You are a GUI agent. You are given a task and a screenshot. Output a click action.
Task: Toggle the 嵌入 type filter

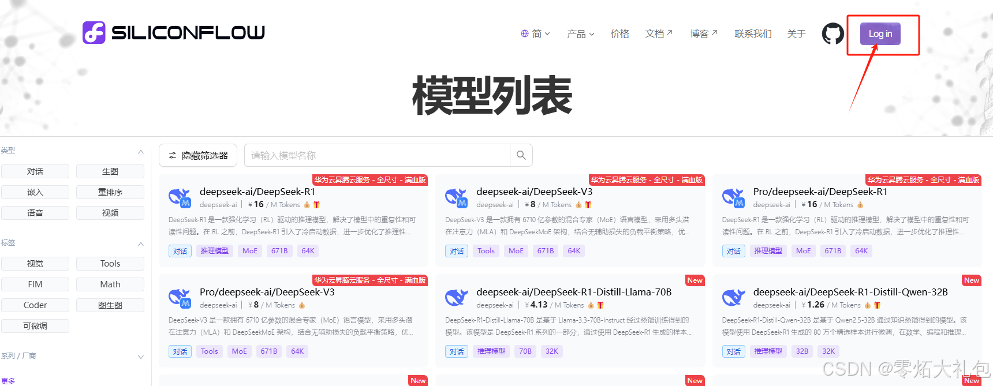[35, 192]
